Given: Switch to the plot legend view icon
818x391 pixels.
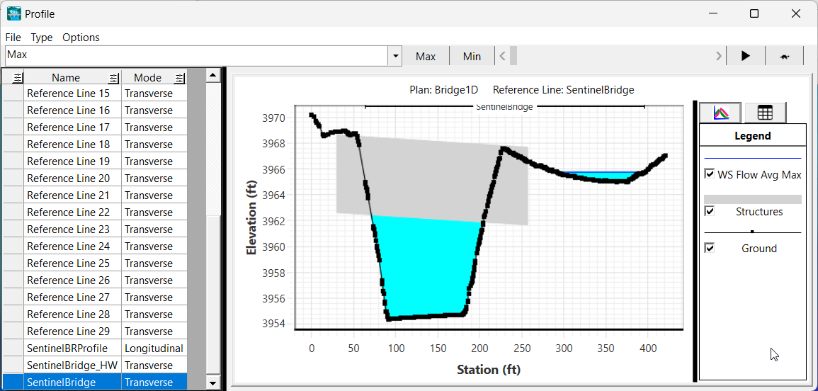Looking at the screenshot, I should (720, 113).
